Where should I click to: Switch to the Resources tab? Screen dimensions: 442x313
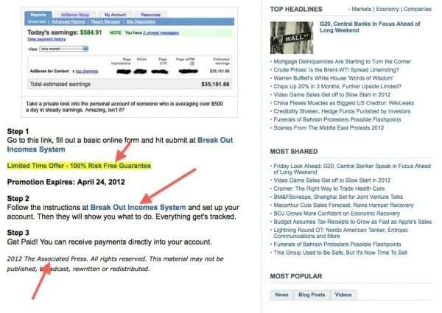150,15
